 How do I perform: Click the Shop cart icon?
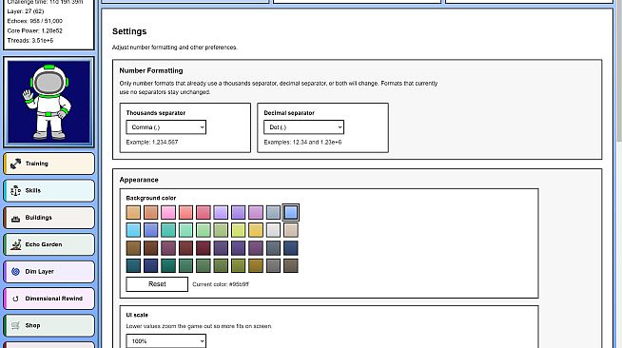pyautogui.click(x=15, y=325)
